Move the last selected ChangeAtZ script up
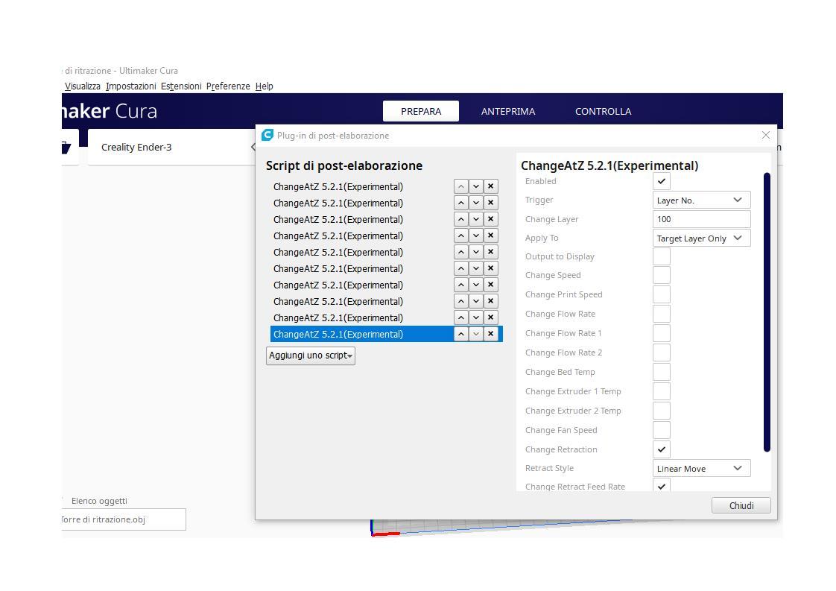The image size is (836, 591). click(x=461, y=334)
